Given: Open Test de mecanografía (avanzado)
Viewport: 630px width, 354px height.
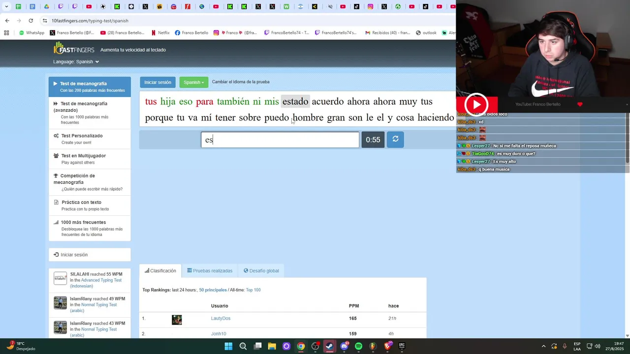Looking at the screenshot, I should pos(90,113).
